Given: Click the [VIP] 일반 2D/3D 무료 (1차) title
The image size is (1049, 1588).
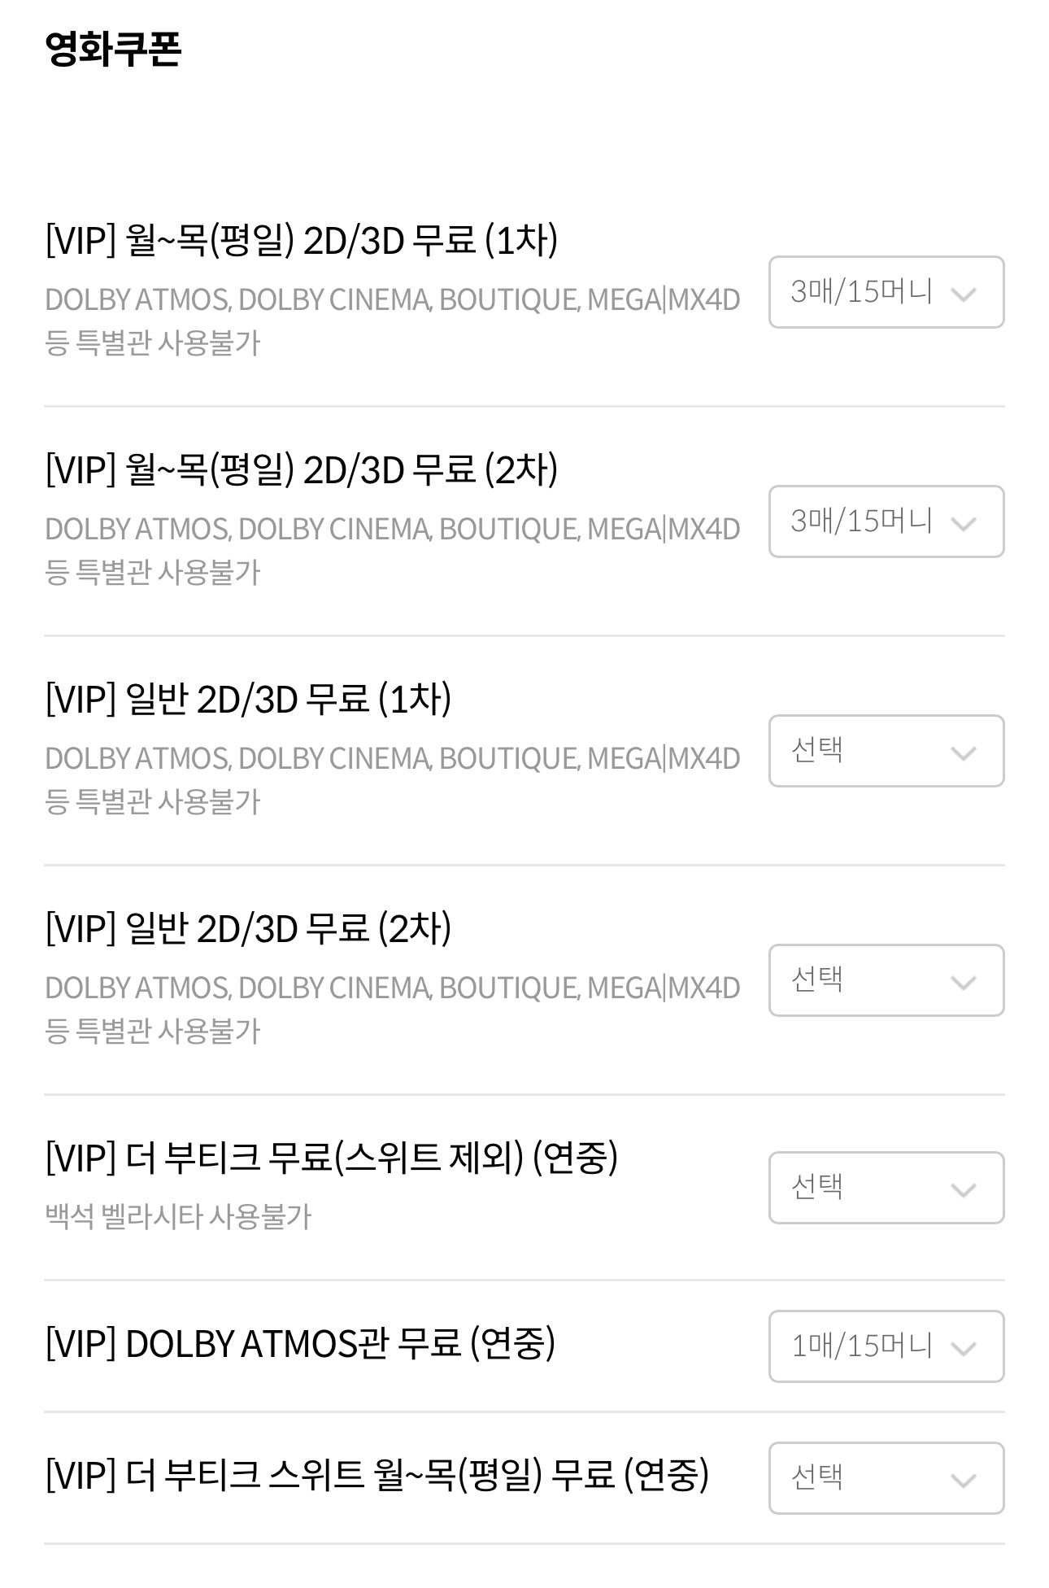Looking at the screenshot, I should [248, 700].
